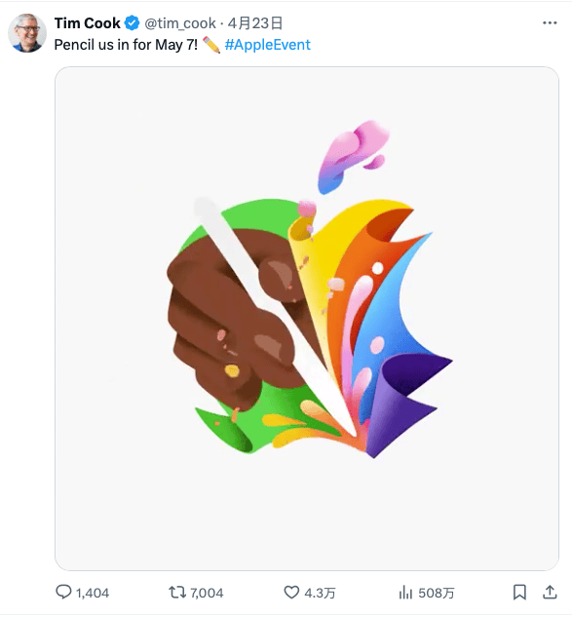Open the @tim_cook handle link
This screenshot has width=572, height=617.
pos(180,23)
